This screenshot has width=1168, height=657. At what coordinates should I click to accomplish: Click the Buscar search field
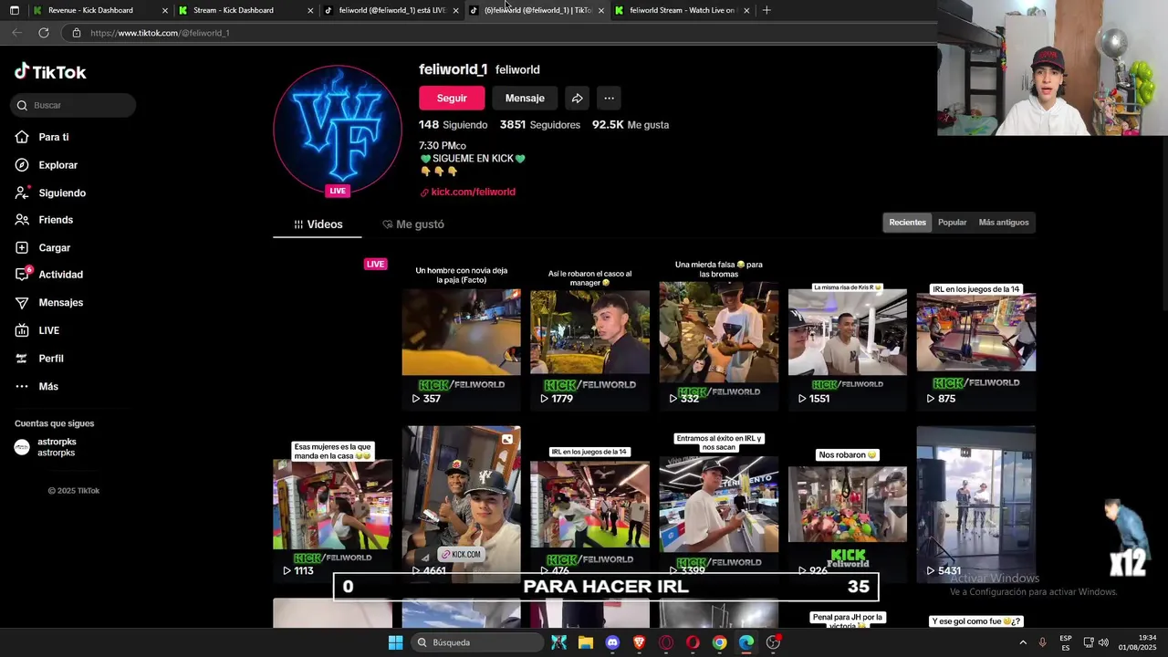[75, 105]
